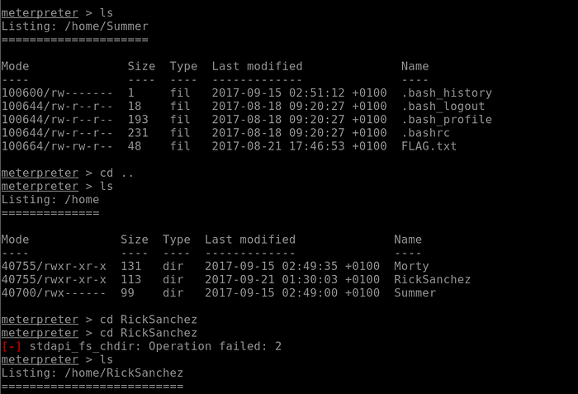578x394 pixels.
Task: Click RickSanchez in the directory listing table
Action: [x=432, y=279]
